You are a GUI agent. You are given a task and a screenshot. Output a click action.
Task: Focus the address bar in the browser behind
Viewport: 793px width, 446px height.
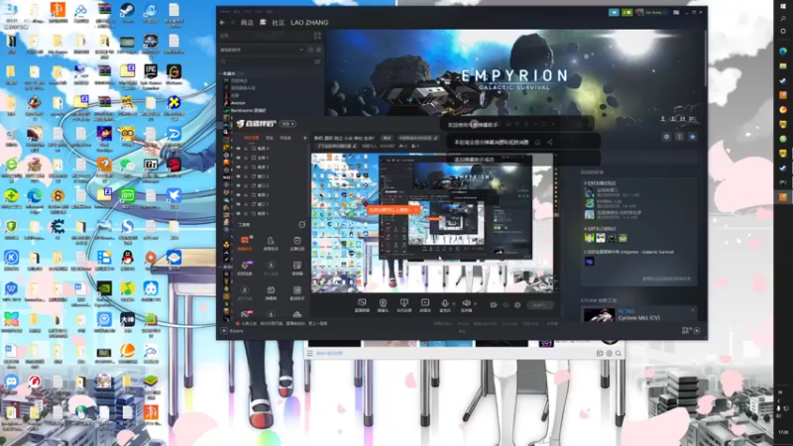453,353
